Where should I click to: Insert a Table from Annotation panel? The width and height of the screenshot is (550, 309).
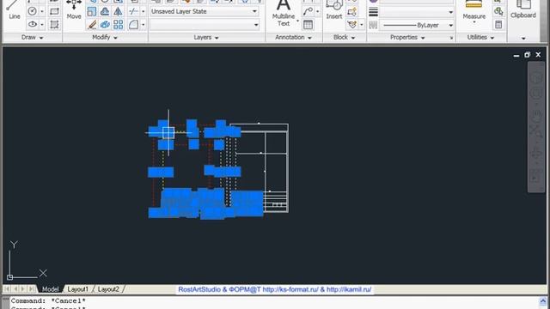308,24
